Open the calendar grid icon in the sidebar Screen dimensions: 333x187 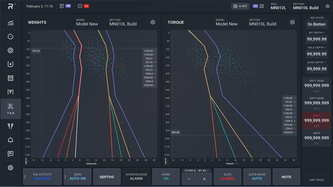10,78
